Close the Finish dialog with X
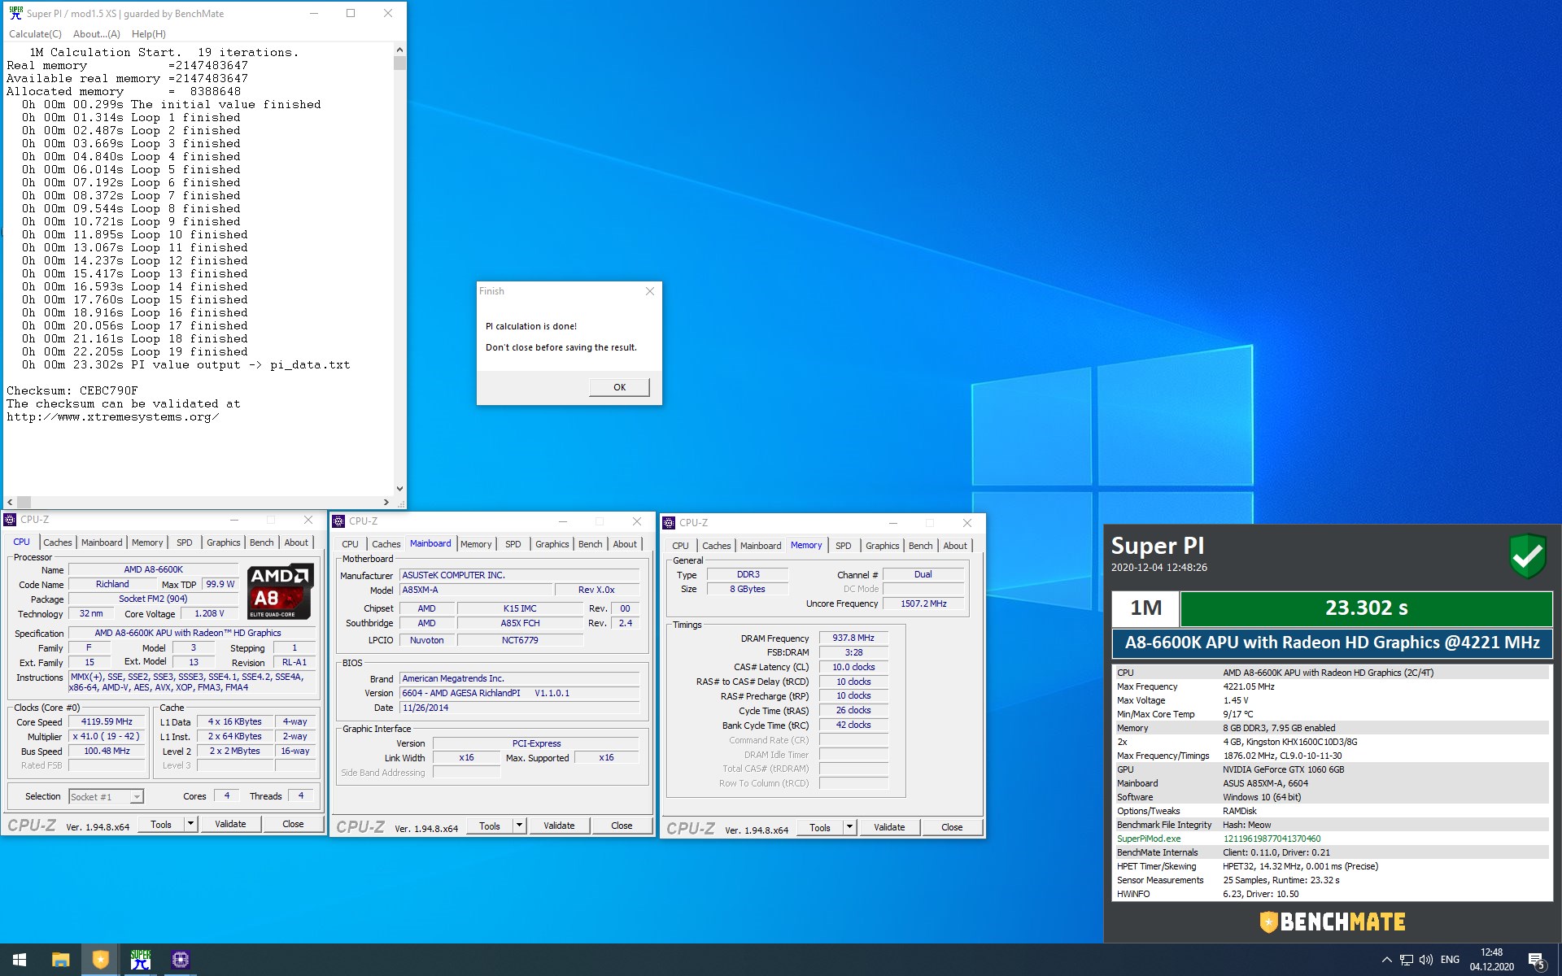The width and height of the screenshot is (1562, 976). click(x=649, y=291)
